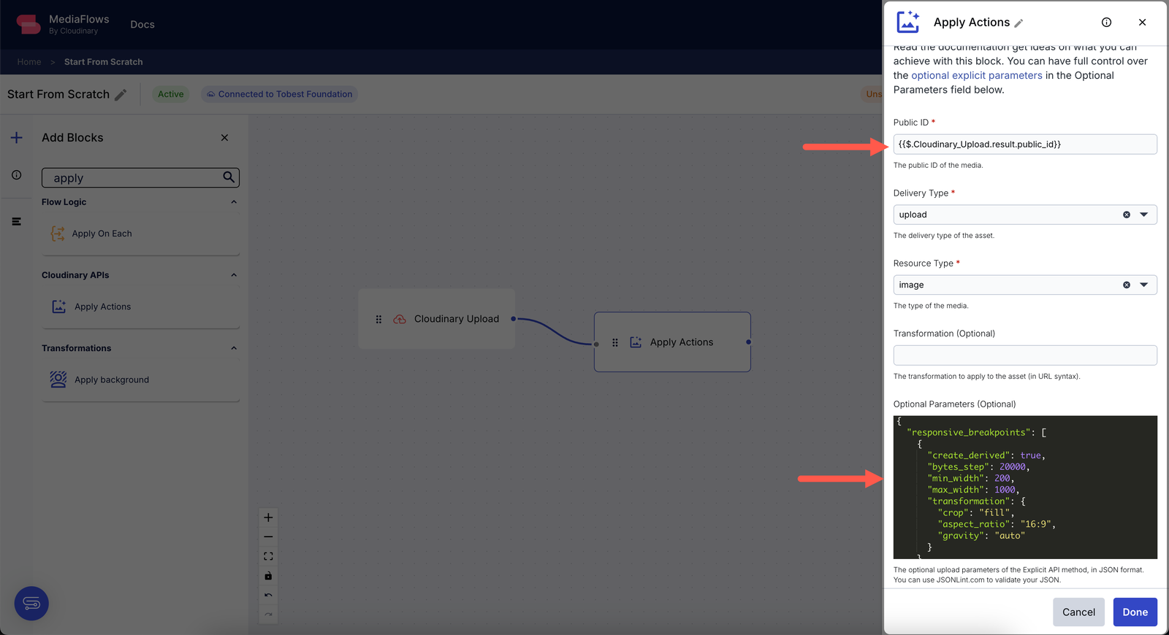Fit the canvas view to screen
The image size is (1169, 635).
[x=268, y=556]
